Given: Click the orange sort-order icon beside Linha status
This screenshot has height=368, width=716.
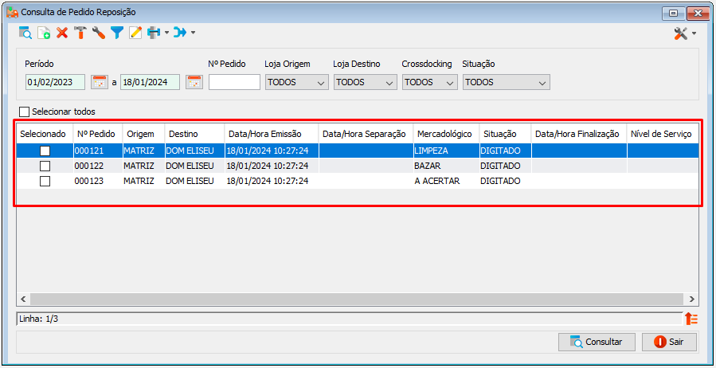Looking at the screenshot, I should [x=692, y=319].
